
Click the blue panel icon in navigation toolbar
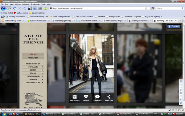pyautogui.click(x=35, y=8)
